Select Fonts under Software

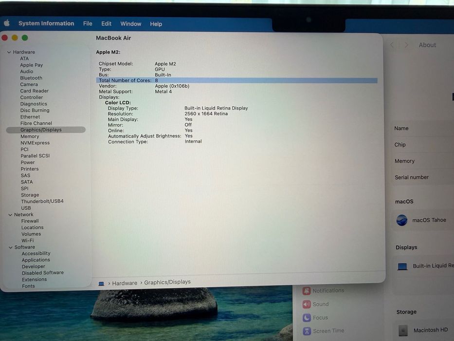[x=28, y=286]
